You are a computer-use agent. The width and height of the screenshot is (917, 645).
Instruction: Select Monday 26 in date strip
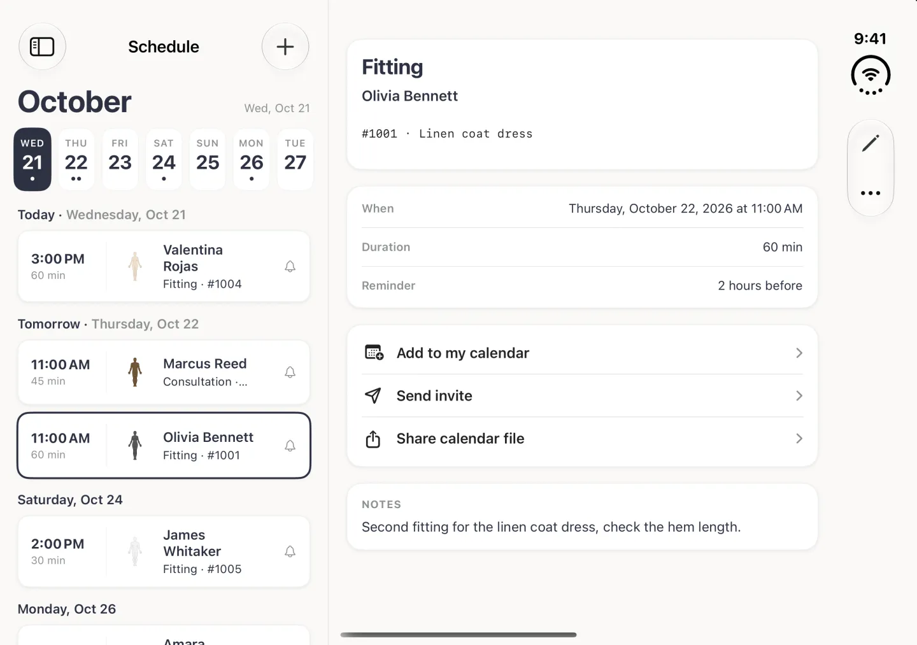point(252,160)
